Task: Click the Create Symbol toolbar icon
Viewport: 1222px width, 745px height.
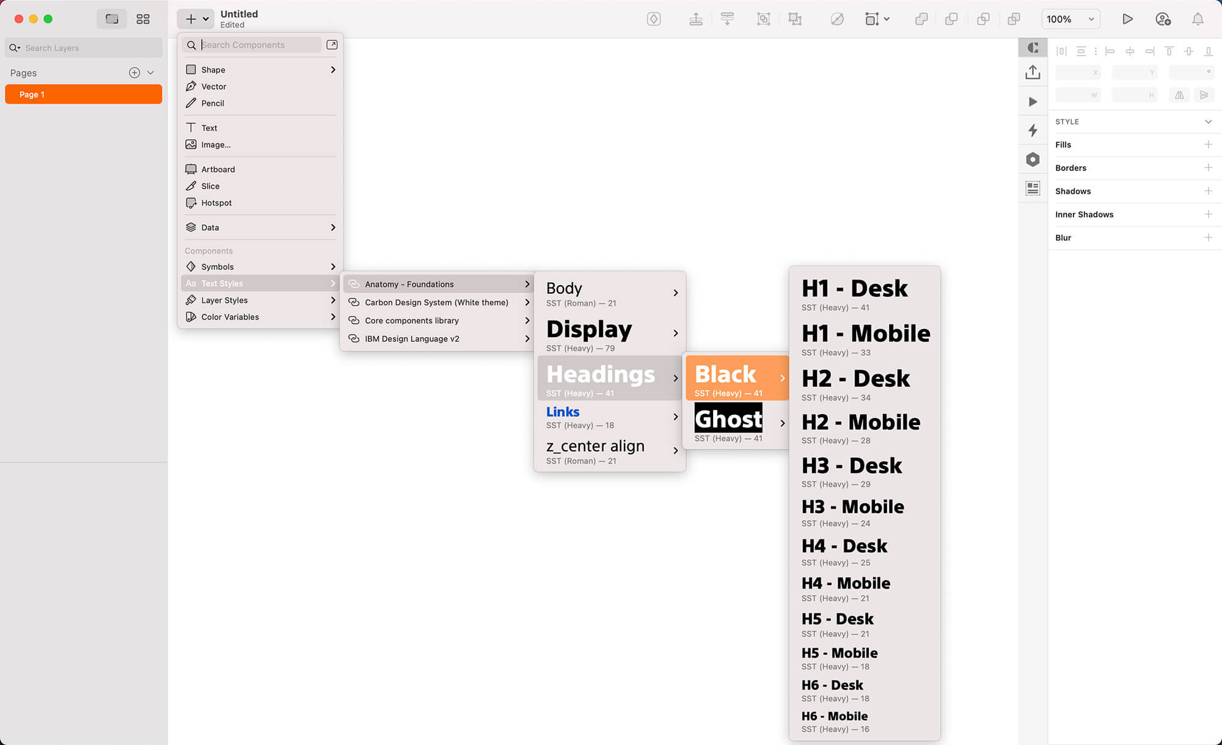Action: [x=654, y=19]
